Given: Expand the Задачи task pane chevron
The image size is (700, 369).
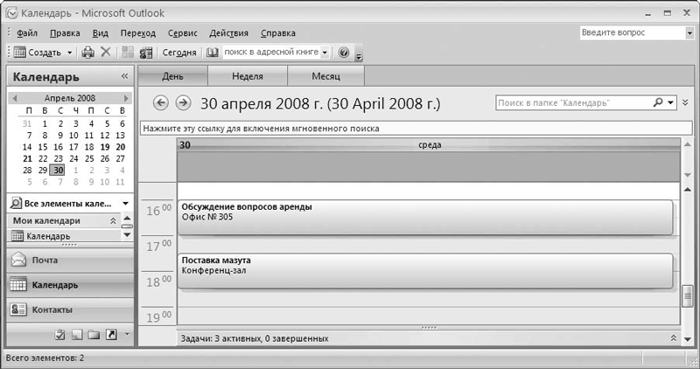Looking at the screenshot, I should click(673, 338).
